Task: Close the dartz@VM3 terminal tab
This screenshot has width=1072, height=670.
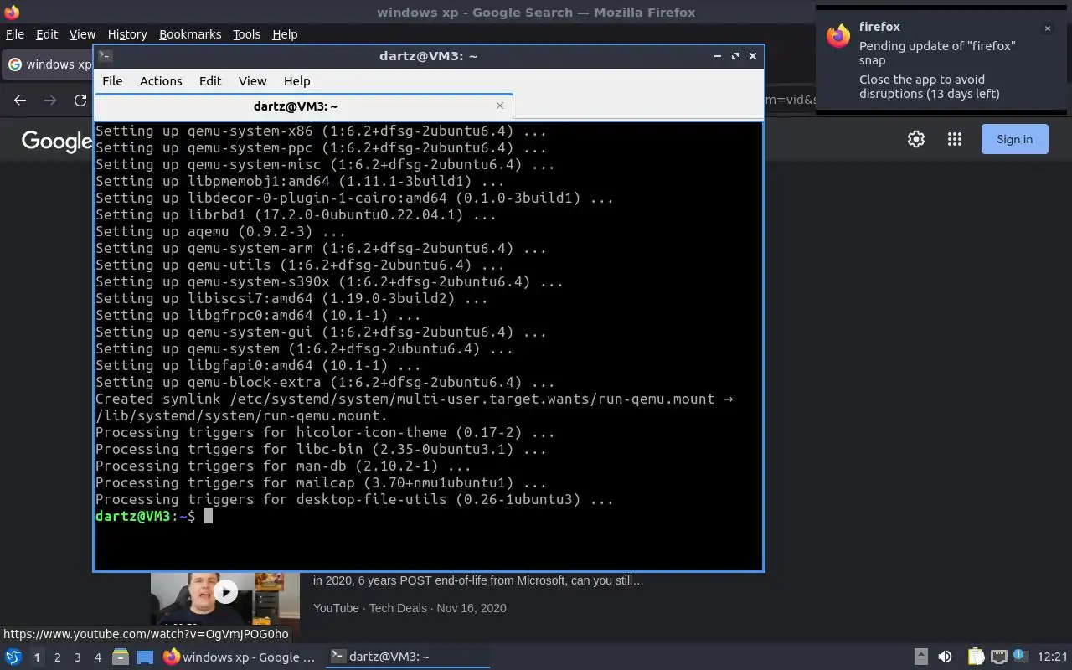Action: 500,106
